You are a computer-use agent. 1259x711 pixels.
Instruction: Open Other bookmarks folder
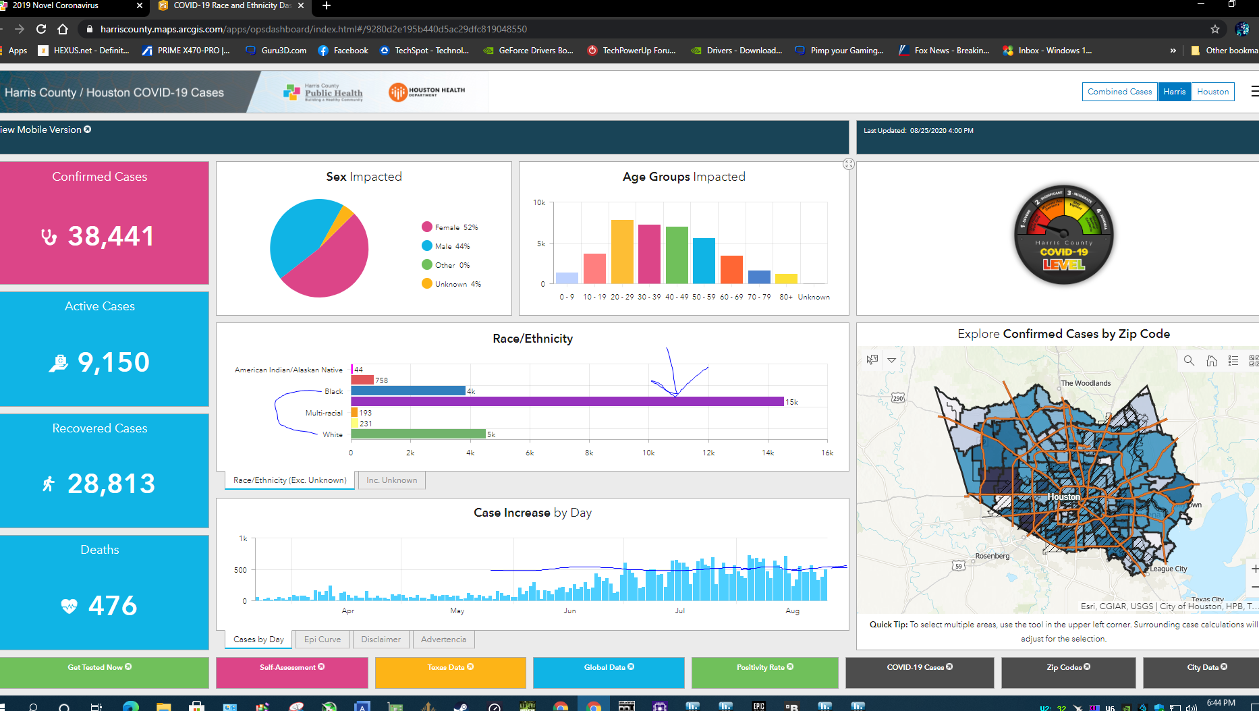pos(1225,51)
